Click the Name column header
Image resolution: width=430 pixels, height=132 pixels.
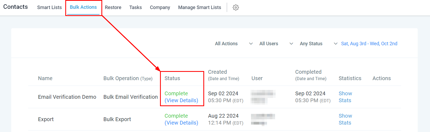[x=45, y=78]
